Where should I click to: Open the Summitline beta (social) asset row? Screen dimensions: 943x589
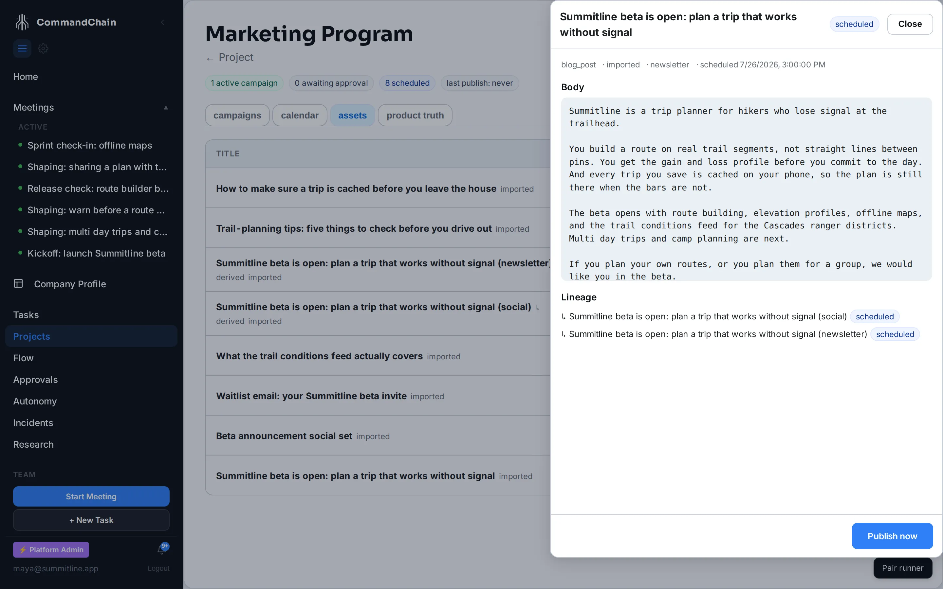378,313
